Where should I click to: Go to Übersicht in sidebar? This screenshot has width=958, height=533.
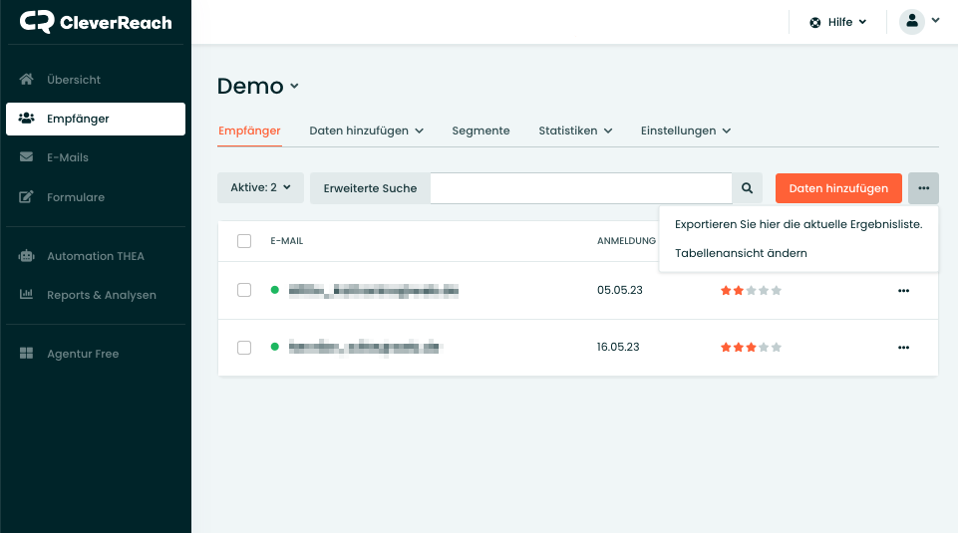pos(74,80)
